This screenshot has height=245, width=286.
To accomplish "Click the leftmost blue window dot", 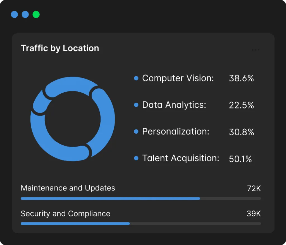I will (x=15, y=15).
